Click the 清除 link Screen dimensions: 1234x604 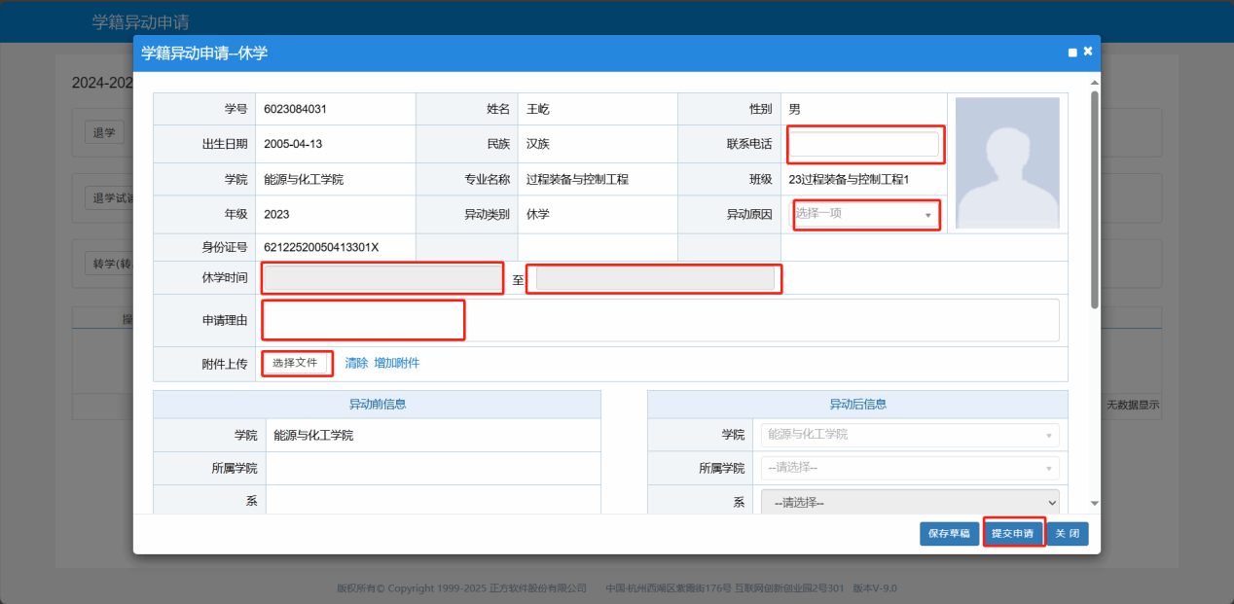tap(356, 363)
